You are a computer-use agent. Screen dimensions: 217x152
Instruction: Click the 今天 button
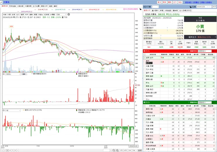[214, 7]
